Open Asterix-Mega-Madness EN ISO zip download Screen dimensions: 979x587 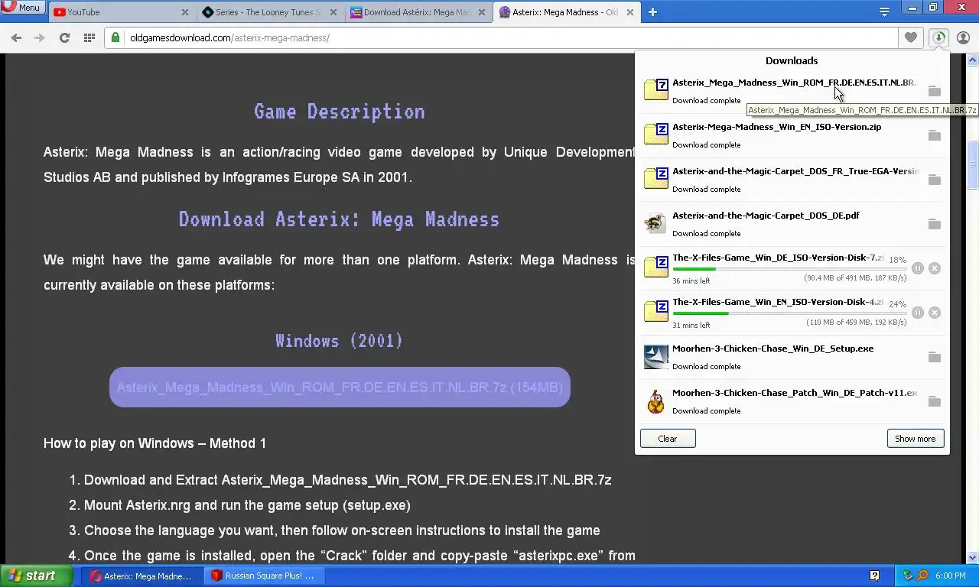tap(792, 135)
